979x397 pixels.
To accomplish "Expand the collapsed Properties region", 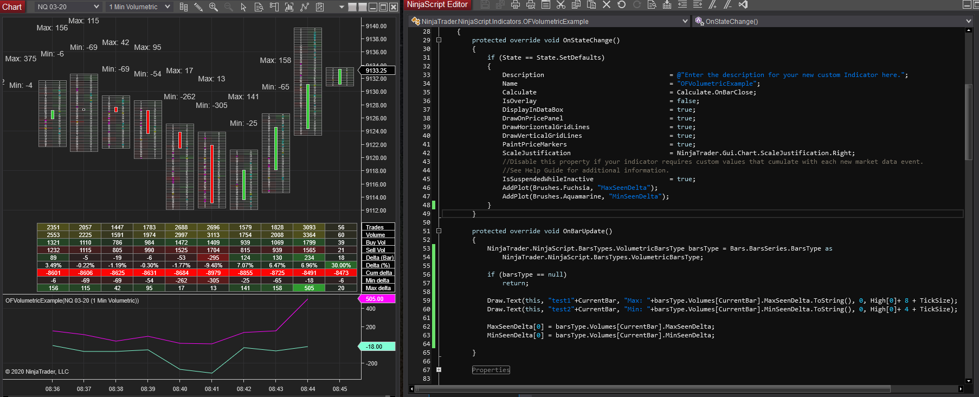I will (439, 370).
